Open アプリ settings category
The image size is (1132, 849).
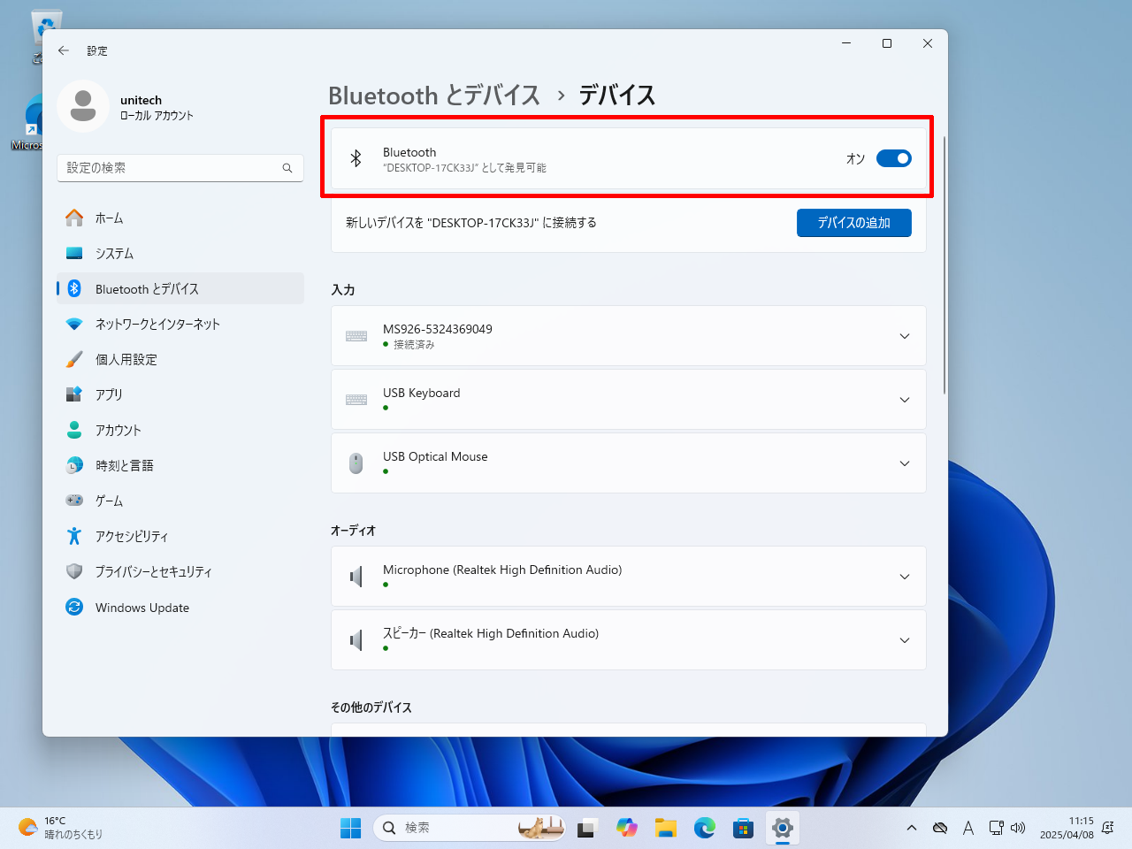point(180,394)
